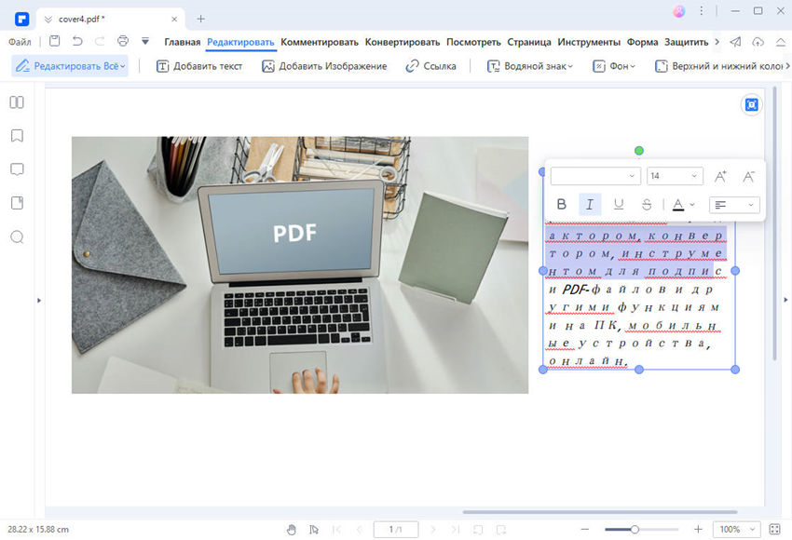The width and height of the screenshot is (792, 540).
Task: Go to the next page arrow
Action: click(433, 530)
